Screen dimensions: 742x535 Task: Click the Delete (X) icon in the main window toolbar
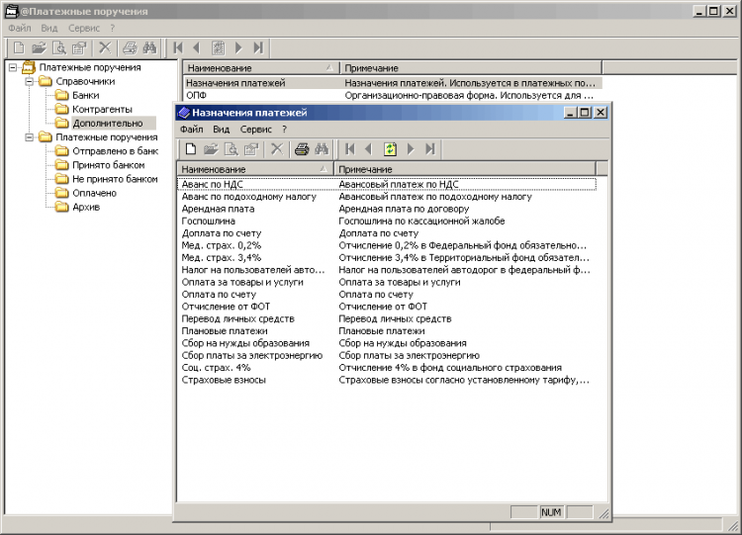click(104, 47)
